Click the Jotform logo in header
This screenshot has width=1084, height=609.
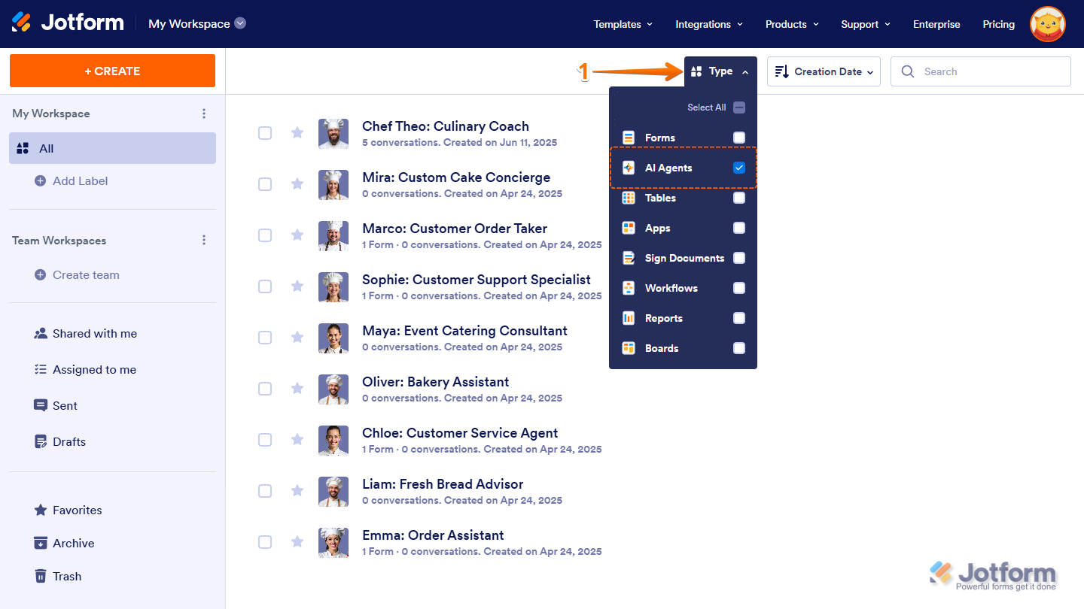tap(68, 23)
